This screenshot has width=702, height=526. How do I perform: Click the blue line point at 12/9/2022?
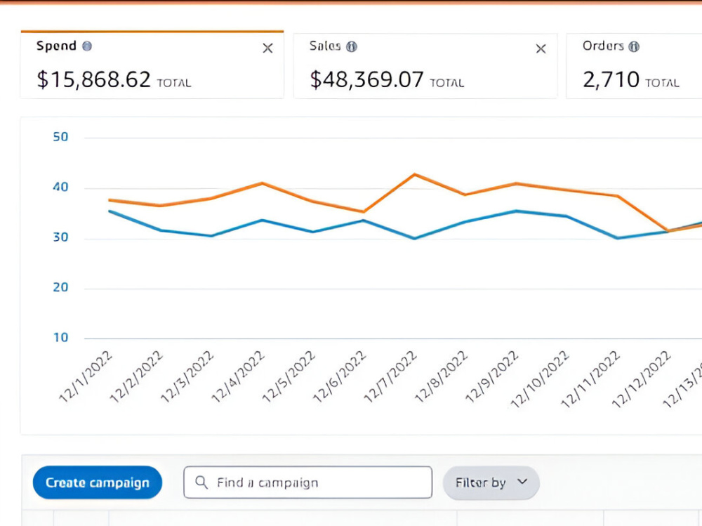516,211
